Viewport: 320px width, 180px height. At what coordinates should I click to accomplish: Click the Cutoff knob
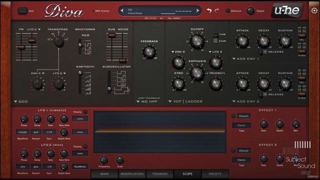[x=196, y=41]
